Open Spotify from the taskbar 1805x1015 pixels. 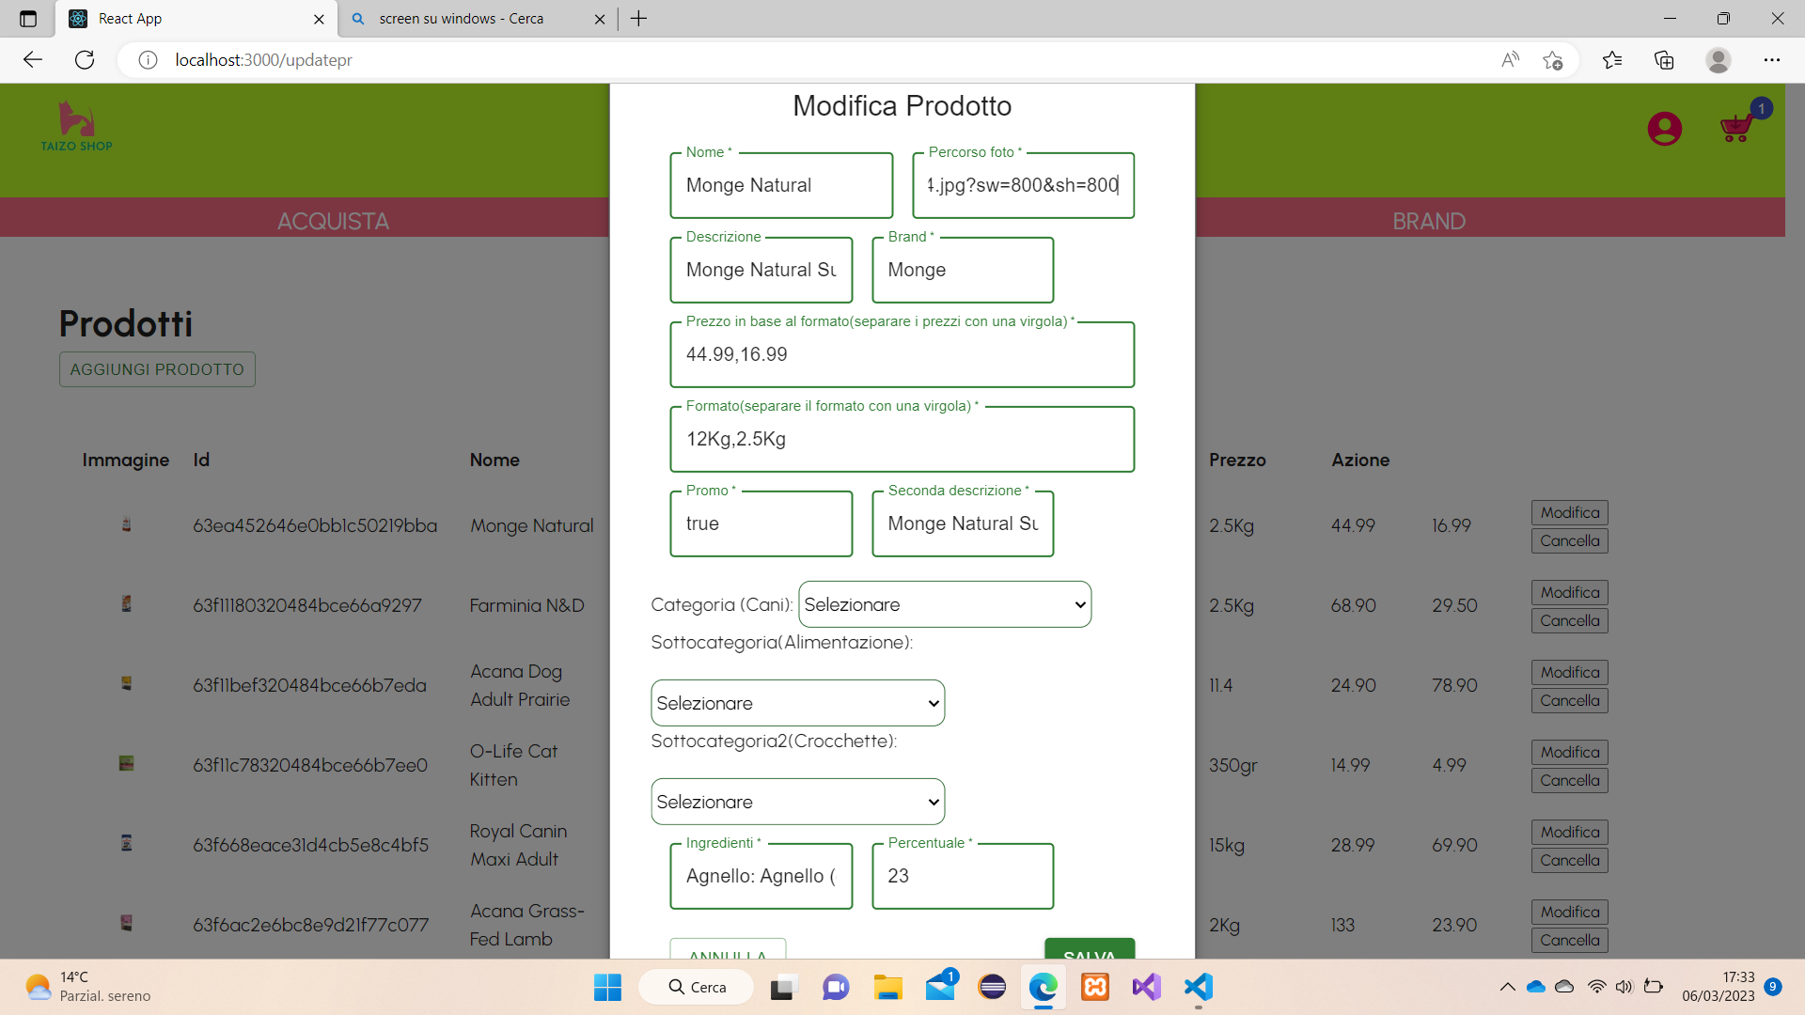(992, 987)
